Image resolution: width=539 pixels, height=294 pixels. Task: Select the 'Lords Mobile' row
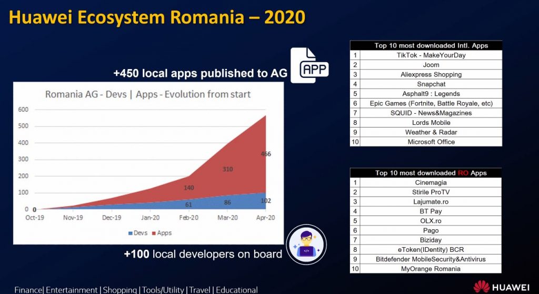(426, 123)
